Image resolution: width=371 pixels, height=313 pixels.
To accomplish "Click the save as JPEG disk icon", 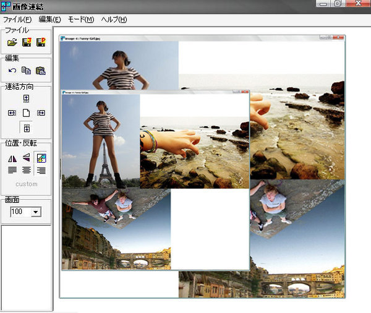I will [27, 43].
